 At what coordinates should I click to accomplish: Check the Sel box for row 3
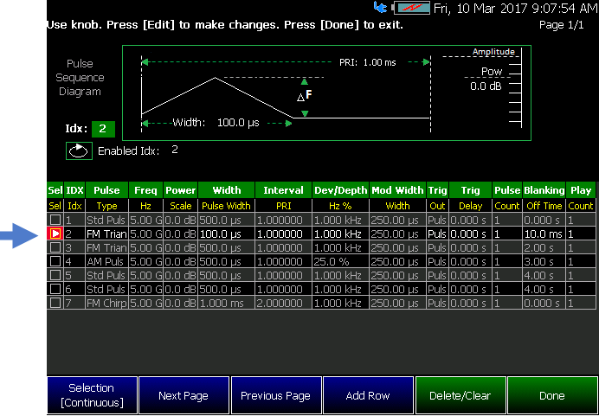[x=55, y=247]
